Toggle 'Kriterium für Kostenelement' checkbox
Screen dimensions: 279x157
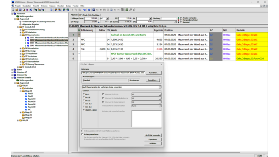pyautogui.click(x=103, y=102)
